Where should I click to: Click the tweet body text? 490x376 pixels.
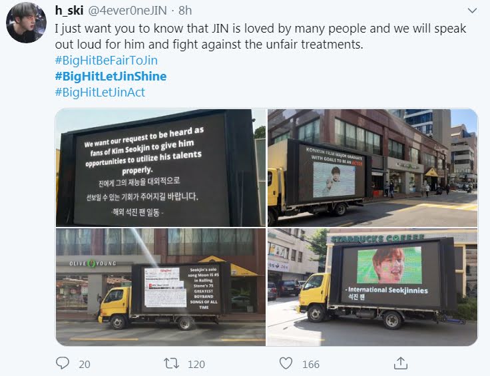260,36
